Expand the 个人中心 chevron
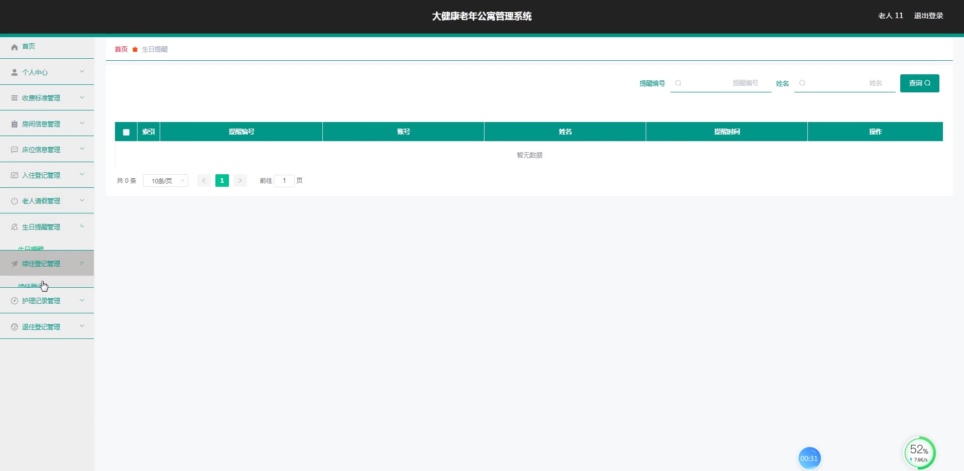Image resolution: width=964 pixels, height=471 pixels. [82, 72]
